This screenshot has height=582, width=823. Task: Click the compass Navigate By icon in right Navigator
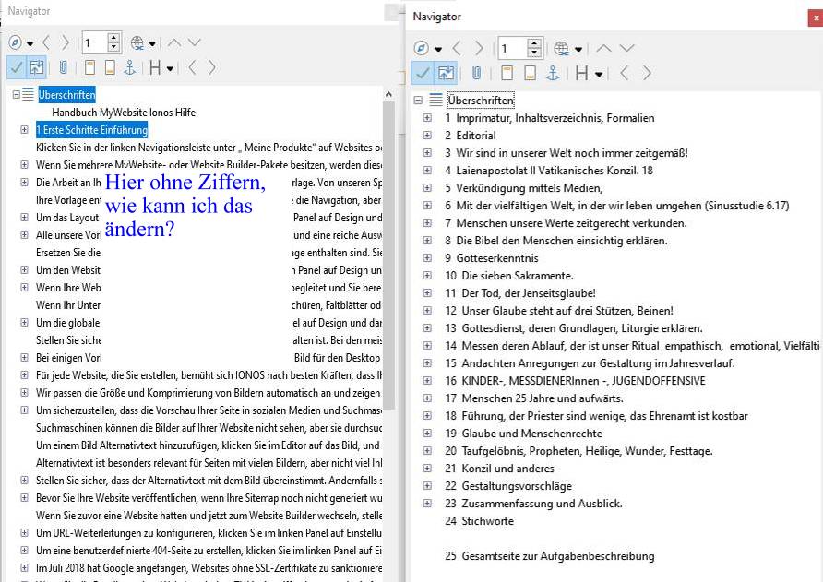pos(421,49)
